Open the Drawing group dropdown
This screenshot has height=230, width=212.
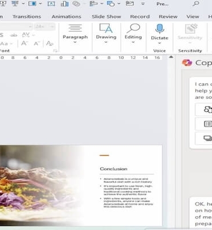click(106, 43)
